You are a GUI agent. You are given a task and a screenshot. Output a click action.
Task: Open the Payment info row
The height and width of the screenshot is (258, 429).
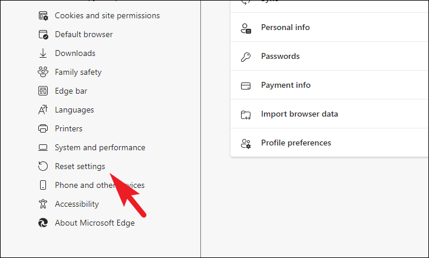click(x=286, y=85)
